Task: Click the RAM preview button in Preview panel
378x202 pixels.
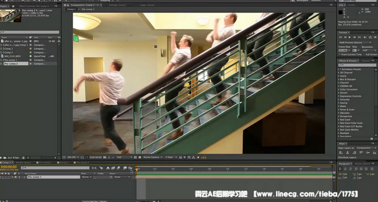Action: point(375,37)
